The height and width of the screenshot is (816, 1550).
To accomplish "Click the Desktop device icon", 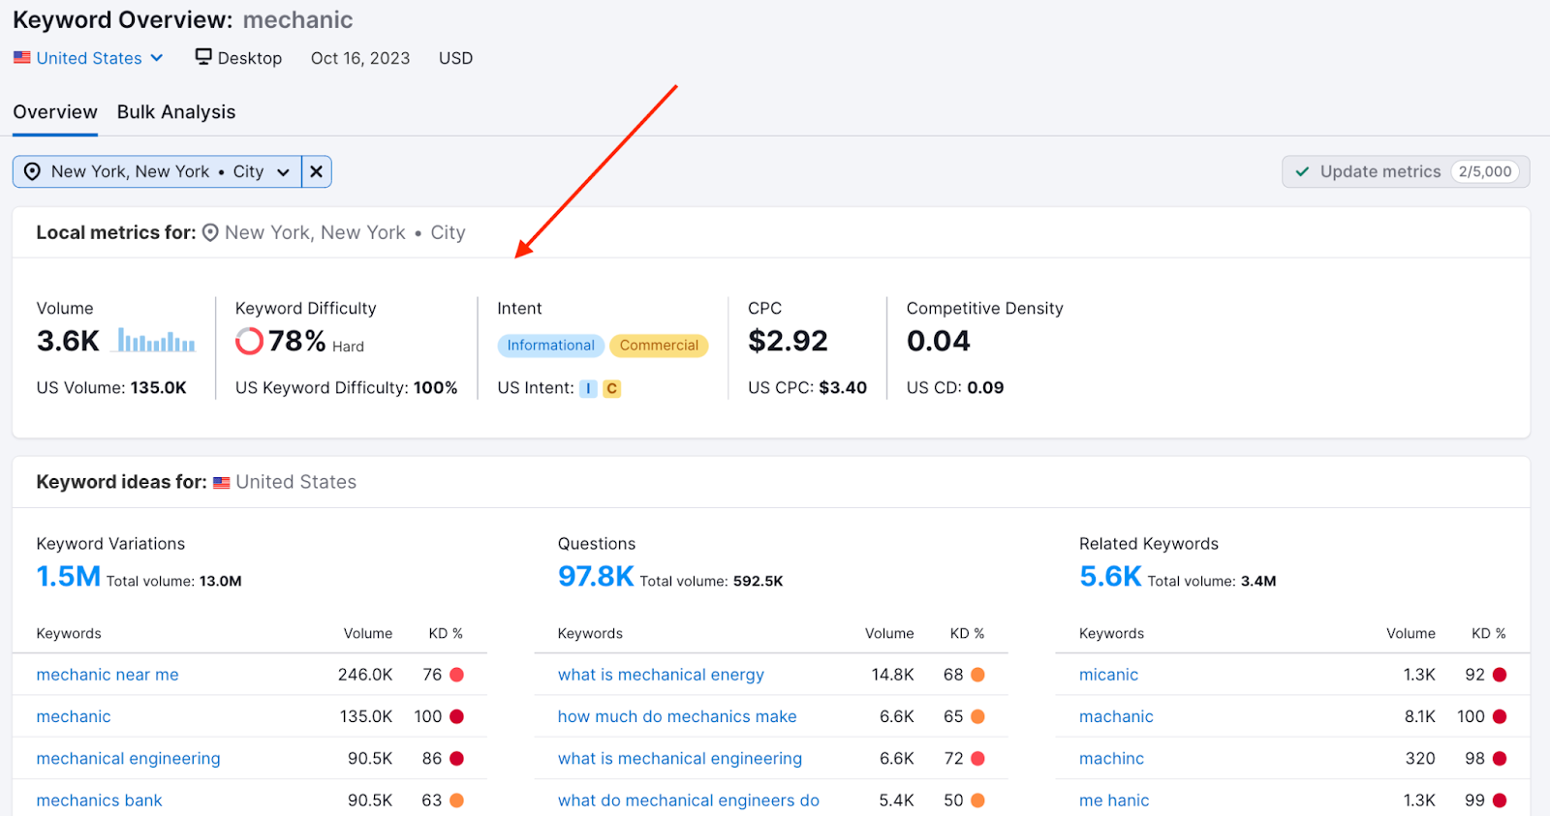I will (203, 57).
